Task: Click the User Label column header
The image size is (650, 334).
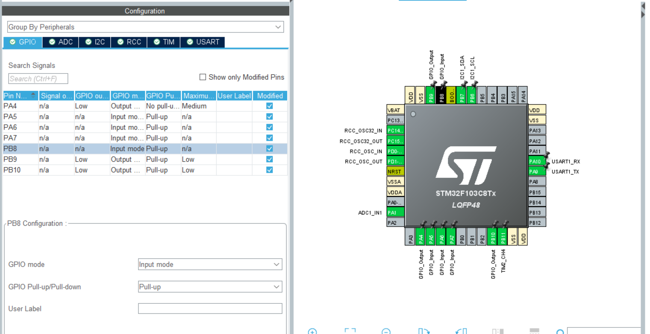Action: click(234, 96)
